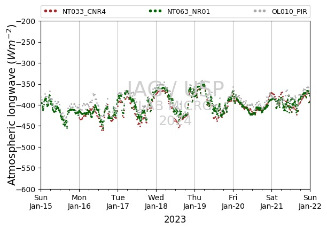Click the NT063_NR01 legend label
Viewport: 327px width, 230px height.
pos(189,12)
